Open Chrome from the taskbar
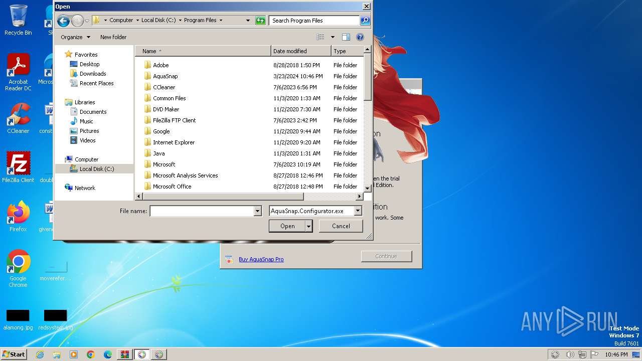The width and height of the screenshot is (642, 361). click(x=91, y=354)
